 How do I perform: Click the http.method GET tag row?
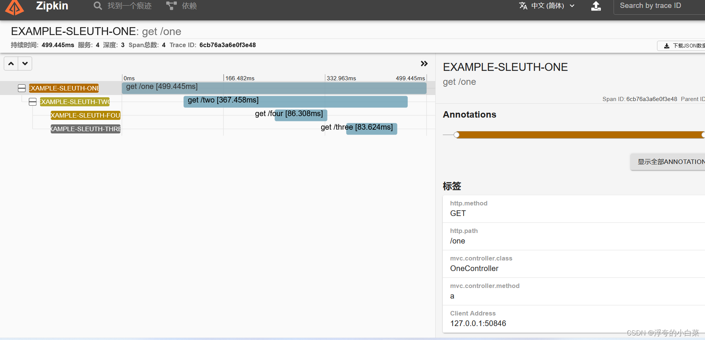point(574,208)
